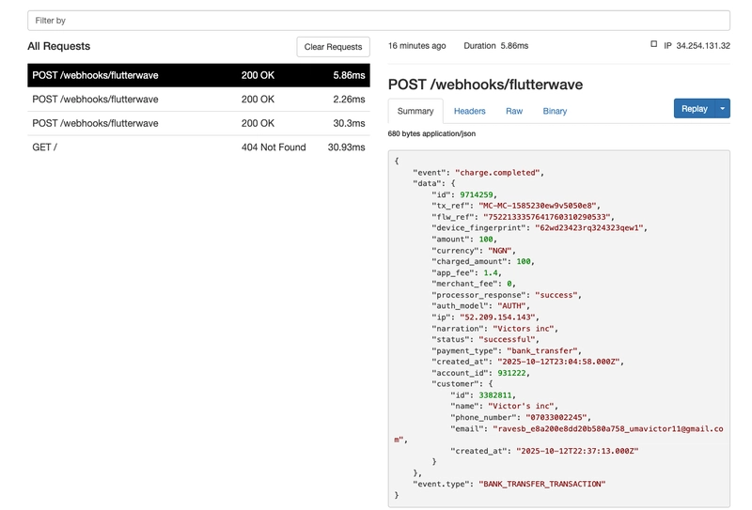752x510 pixels.
Task: Click the "charge.completed" event value in JSON
Action: click(498, 173)
